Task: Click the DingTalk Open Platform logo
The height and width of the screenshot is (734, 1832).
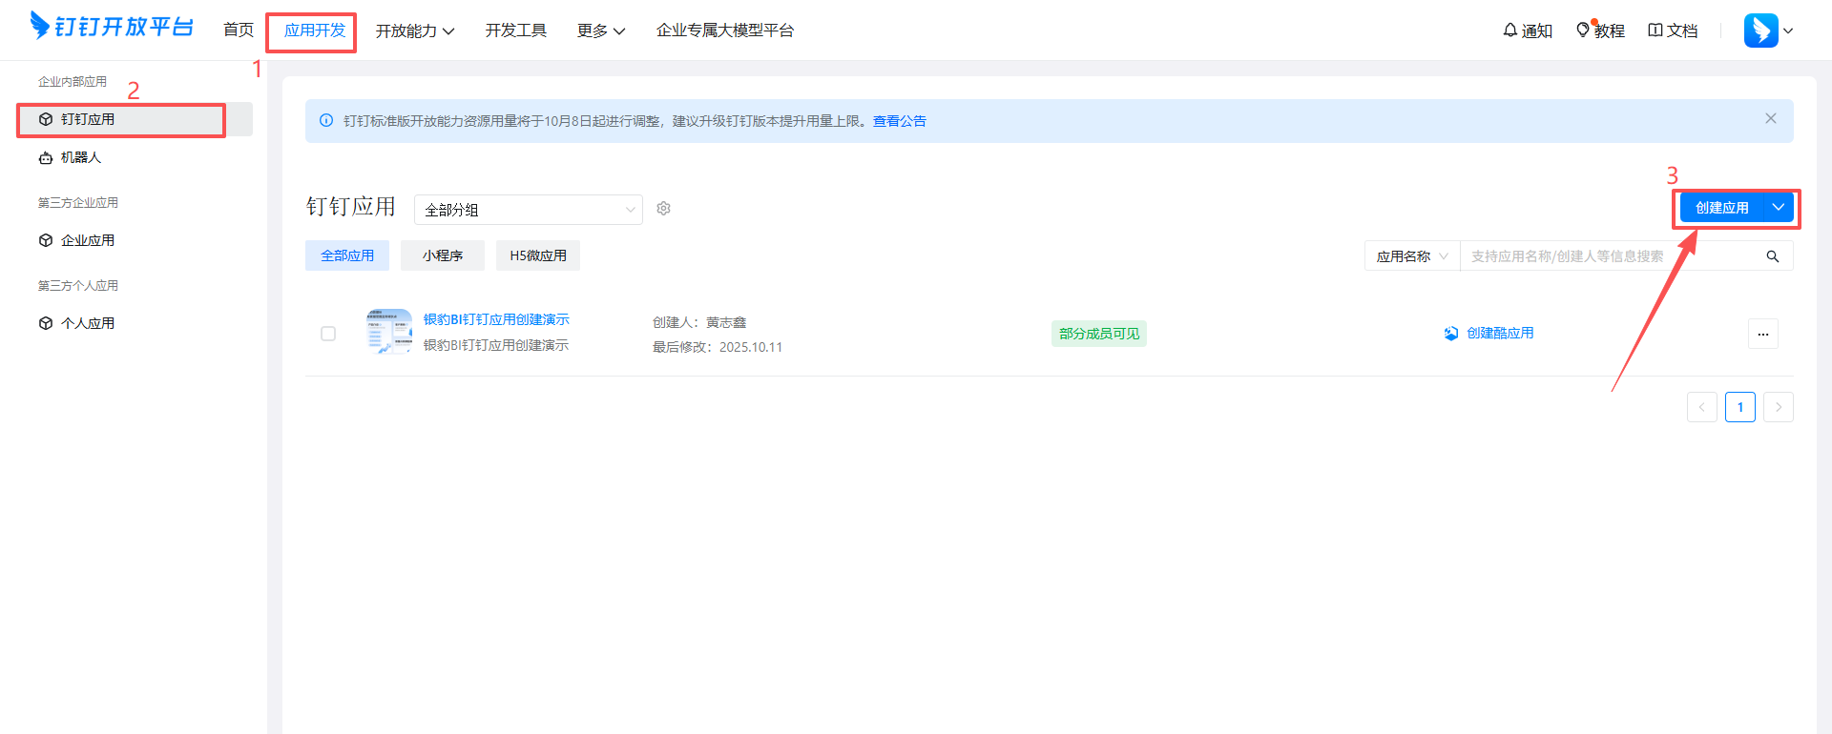Action: click(112, 26)
